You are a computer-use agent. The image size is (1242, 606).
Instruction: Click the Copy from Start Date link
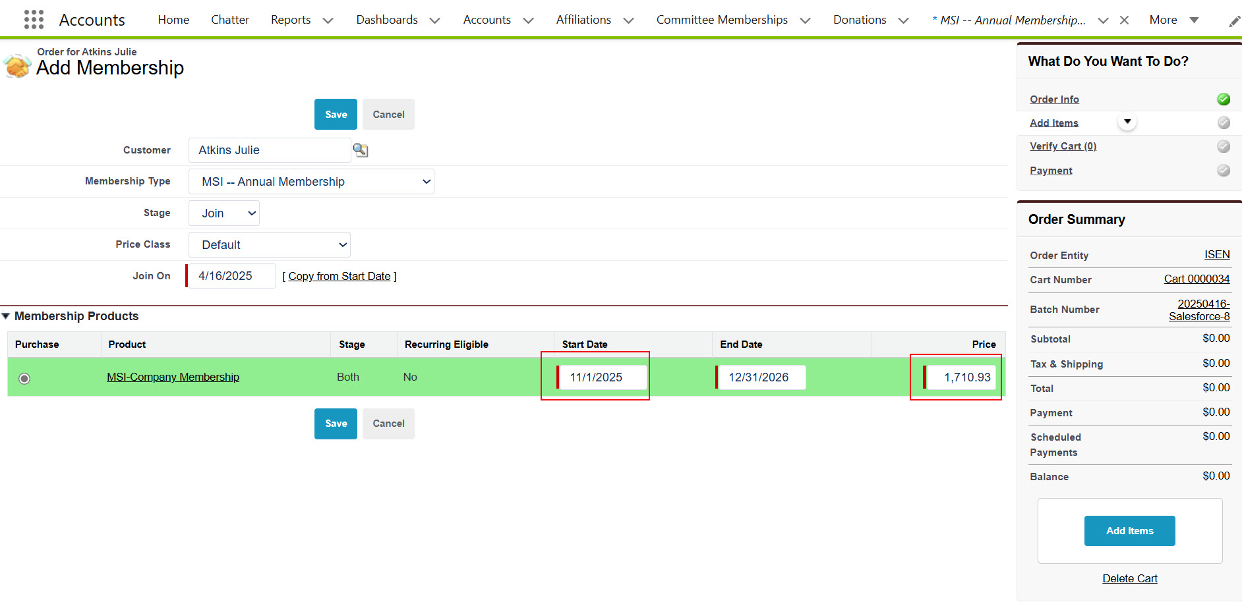tap(339, 277)
